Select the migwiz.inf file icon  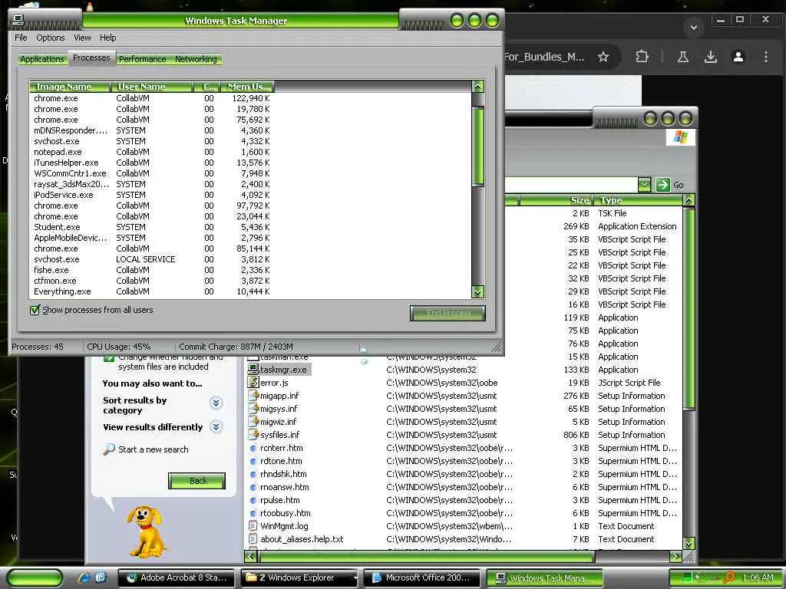[253, 421]
